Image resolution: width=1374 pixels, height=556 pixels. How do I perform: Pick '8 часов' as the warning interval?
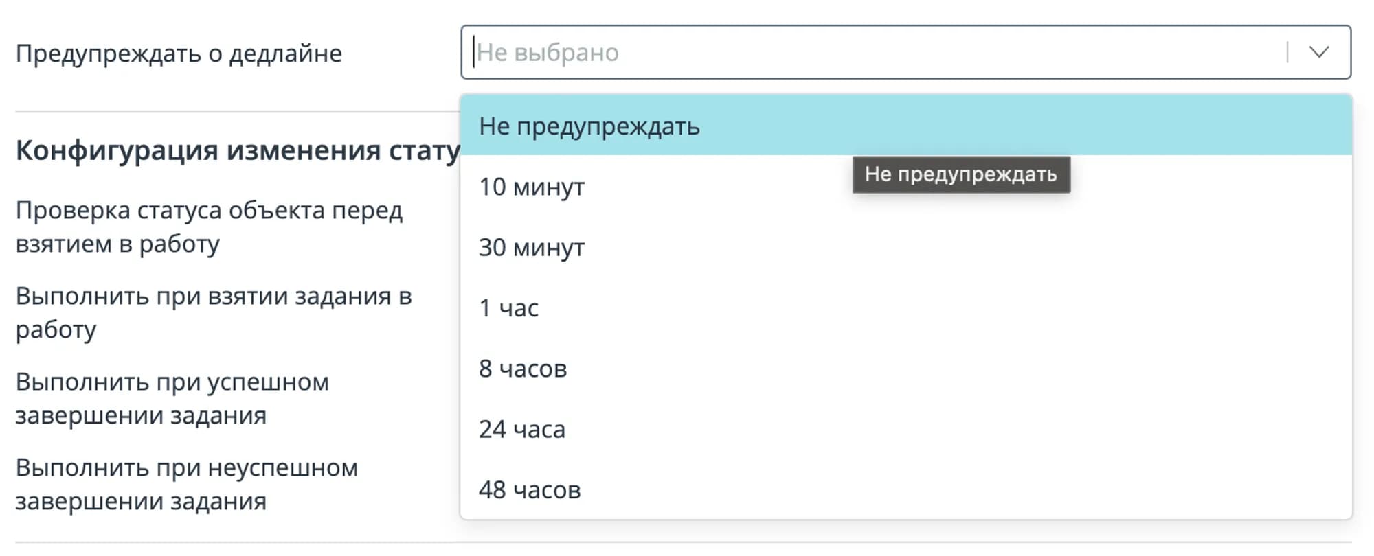pyautogui.click(x=523, y=369)
